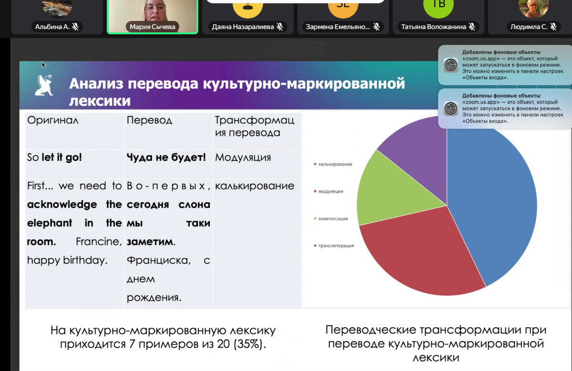Click the muted mic icon of Зармена Емельяно…
This screenshot has width=572, height=371.
click(x=376, y=27)
